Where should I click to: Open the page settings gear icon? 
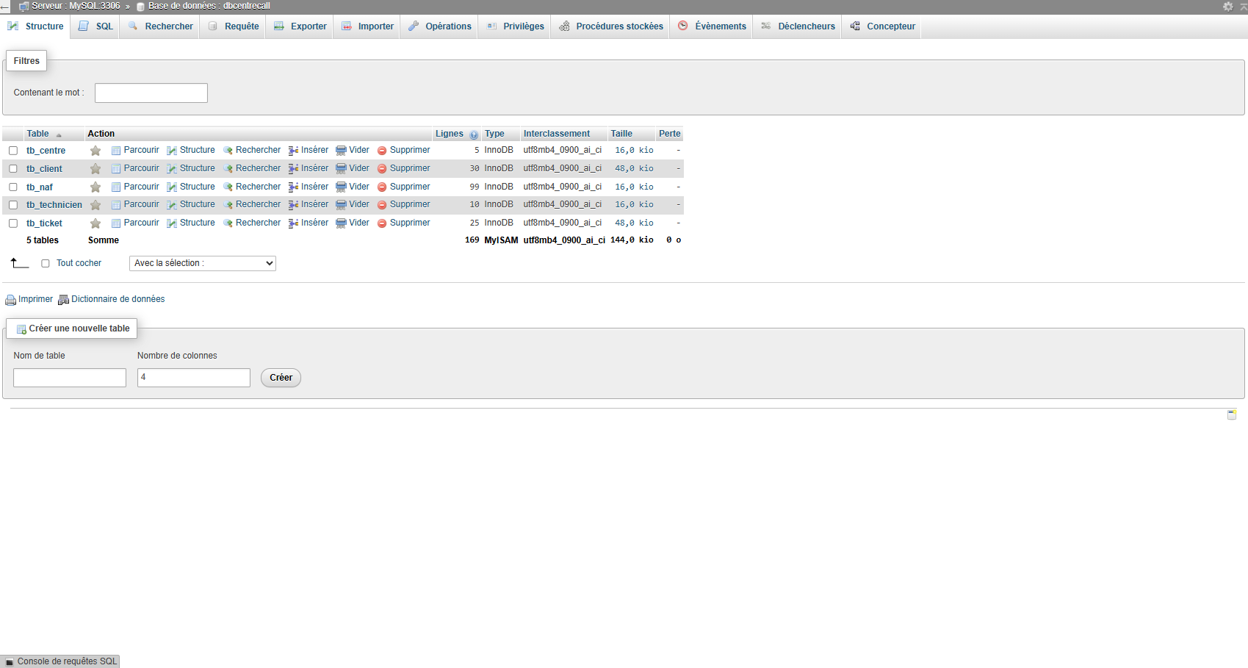pos(1228,7)
